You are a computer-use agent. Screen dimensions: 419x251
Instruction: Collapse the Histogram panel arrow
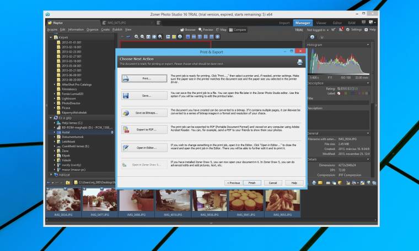[368, 45]
